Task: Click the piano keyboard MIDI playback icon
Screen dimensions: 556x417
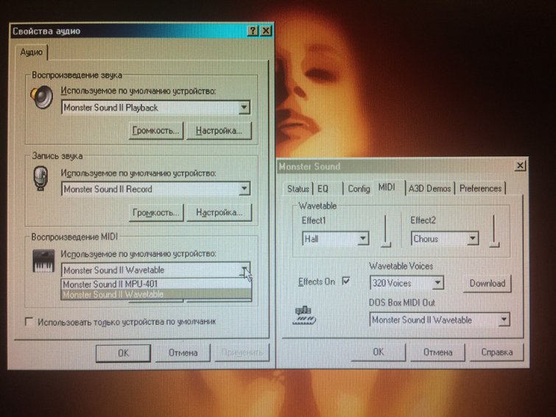Action: (43, 261)
